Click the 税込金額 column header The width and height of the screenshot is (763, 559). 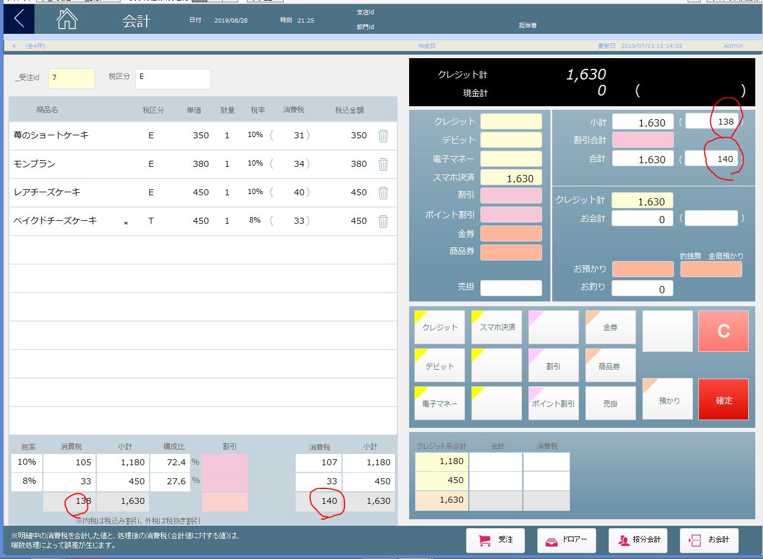pyautogui.click(x=349, y=110)
